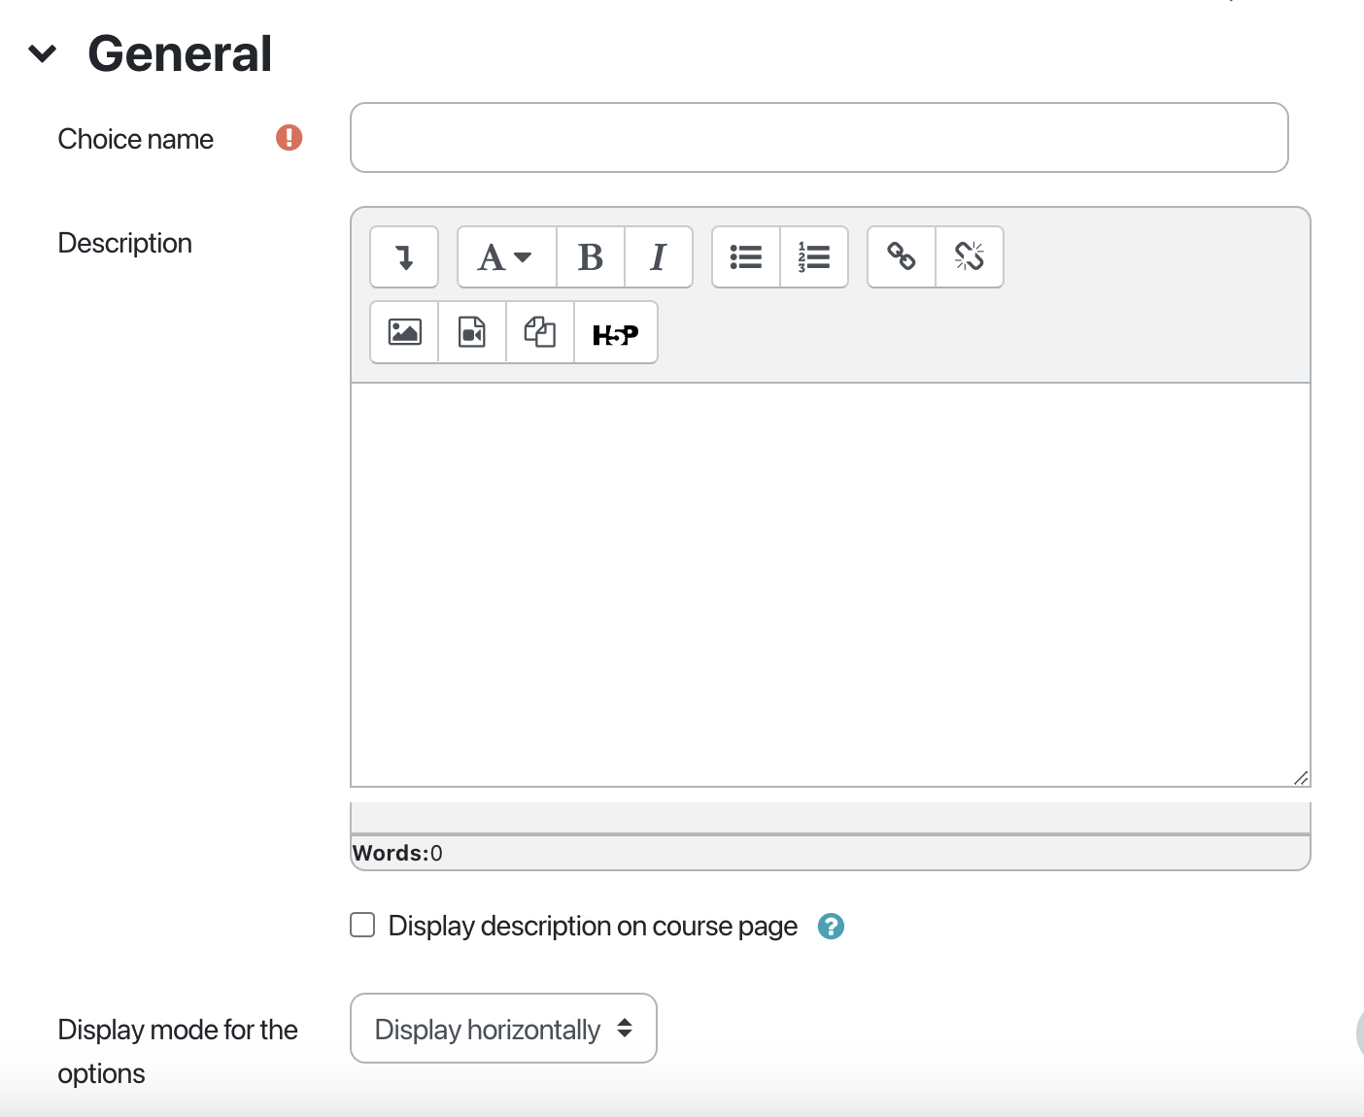The height and width of the screenshot is (1117, 1364).
Task: Open help for Display description option
Action: point(831,927)
